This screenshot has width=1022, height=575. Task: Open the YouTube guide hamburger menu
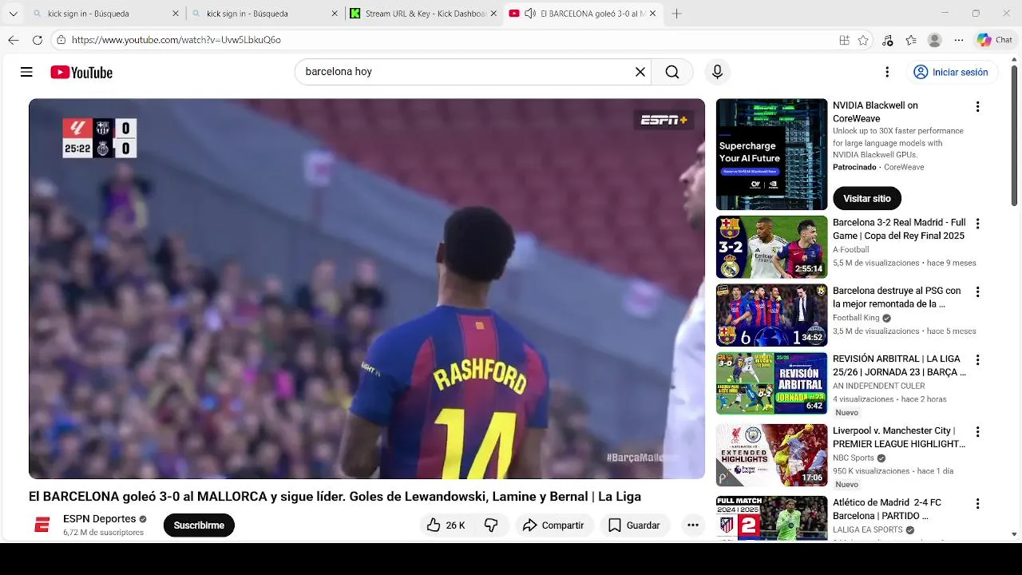pos(26,72)
